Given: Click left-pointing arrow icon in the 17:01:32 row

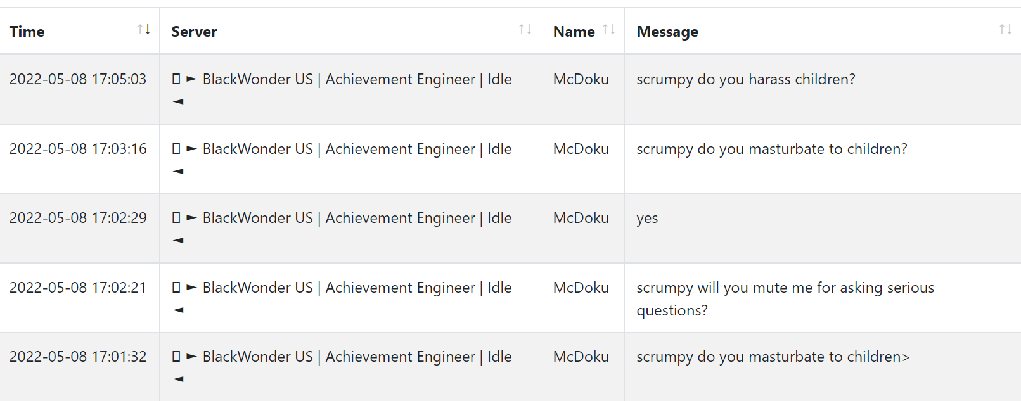Looking at the screenshot, I should (178, 379).
